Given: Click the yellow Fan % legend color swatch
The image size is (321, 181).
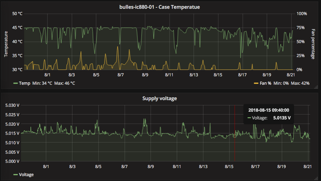Looking at the screenshot, I should point(256,83).
